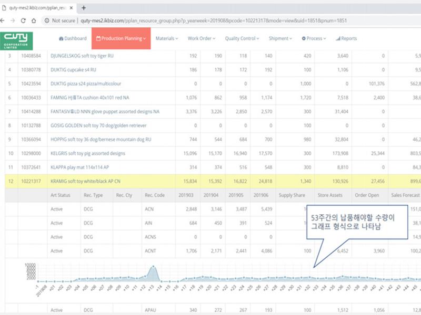Viewport: 421px width, 315px height.
Task: Open the Reports page
Action: [x=346, y=38]
